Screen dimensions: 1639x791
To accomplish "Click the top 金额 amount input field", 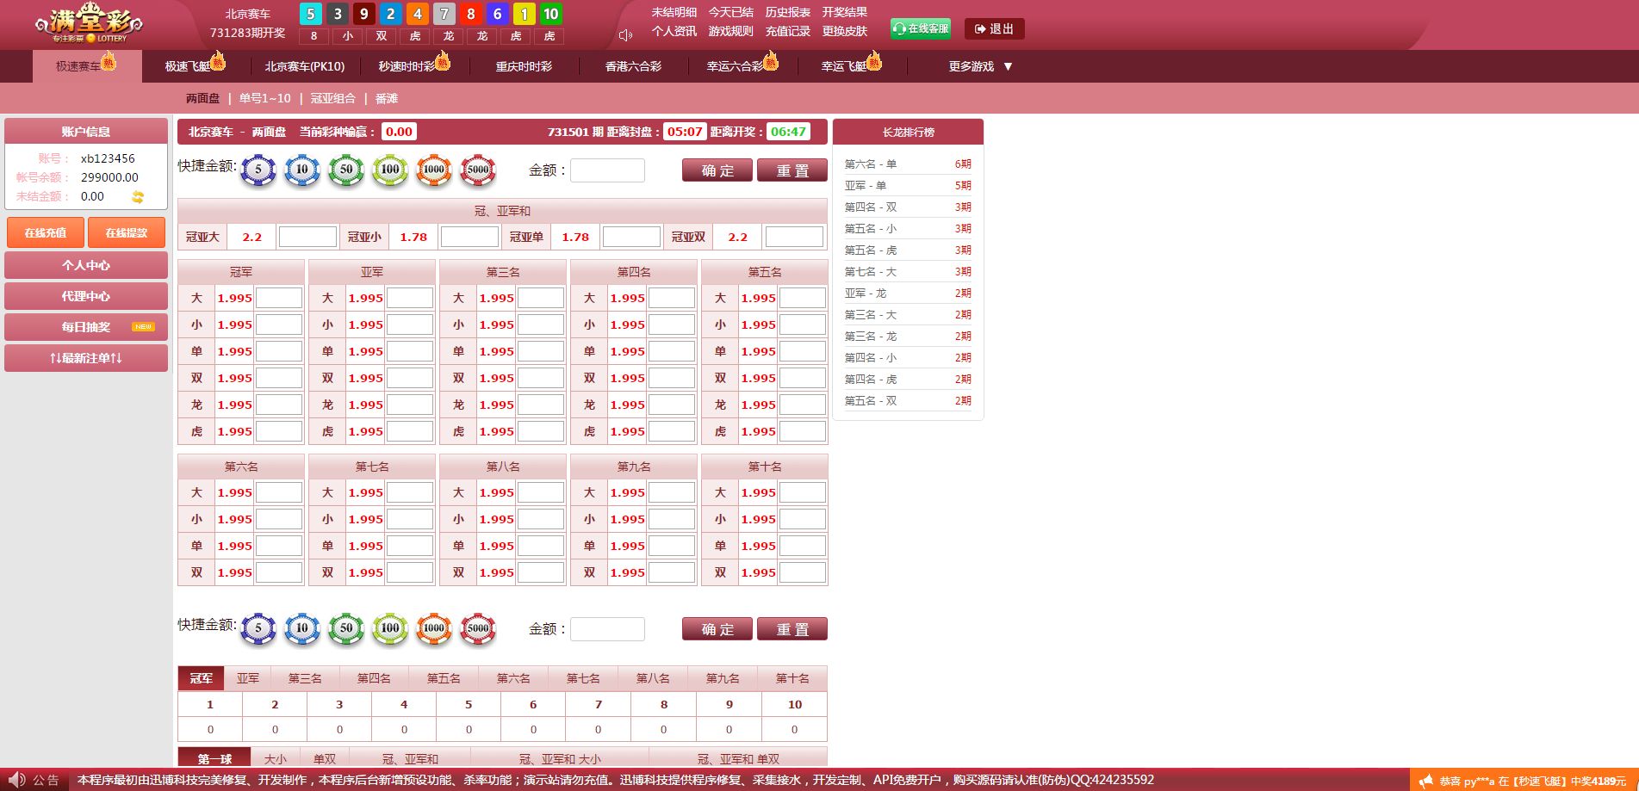I will (x=607, y=170).
